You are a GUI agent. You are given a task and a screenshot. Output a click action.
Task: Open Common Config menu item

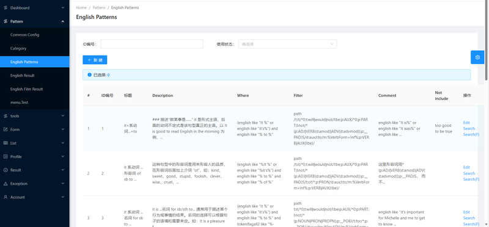[x=35, y=35]
